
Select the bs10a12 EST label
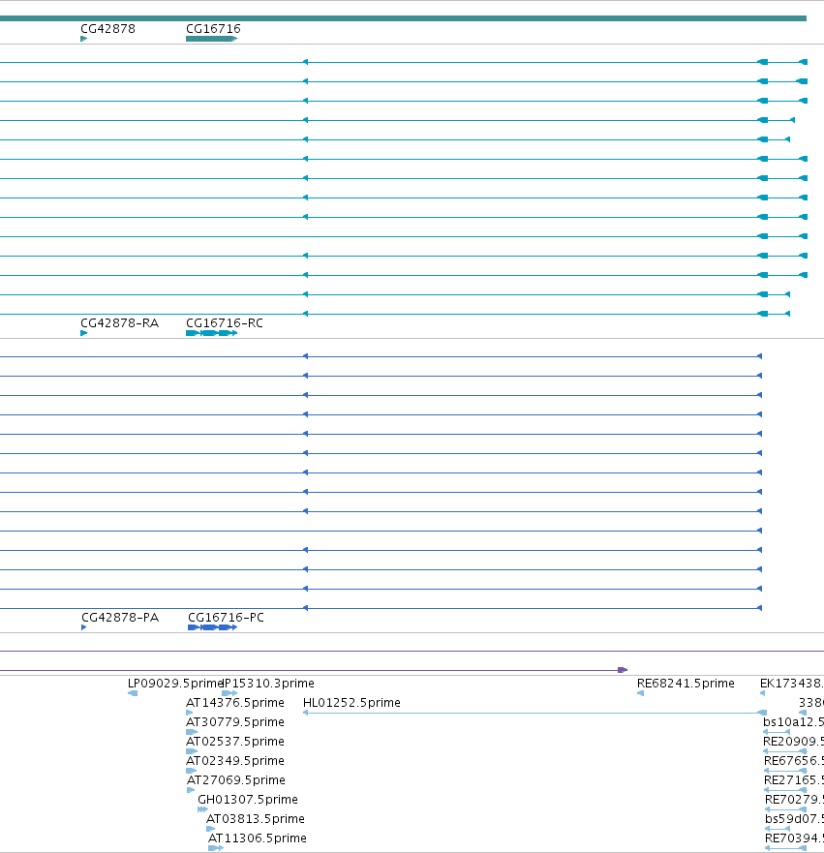pos(794,722)
